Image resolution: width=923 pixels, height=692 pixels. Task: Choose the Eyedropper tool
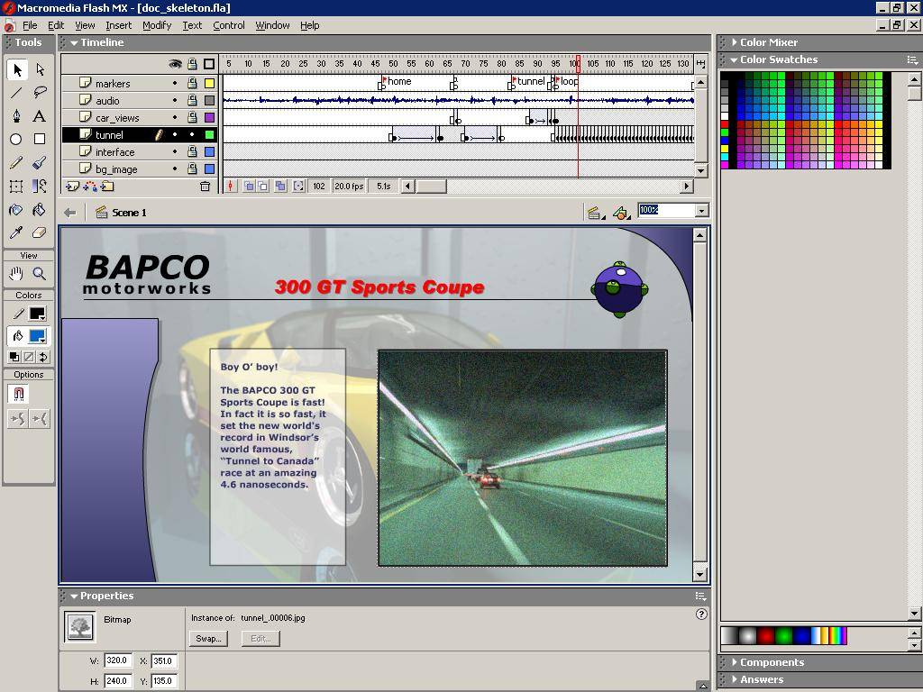[x=16, y=232]
